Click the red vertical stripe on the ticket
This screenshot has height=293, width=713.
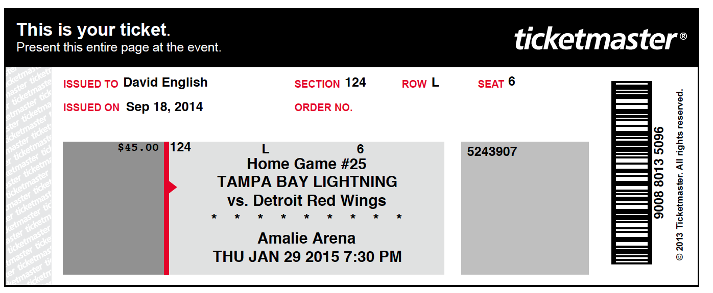167,208
